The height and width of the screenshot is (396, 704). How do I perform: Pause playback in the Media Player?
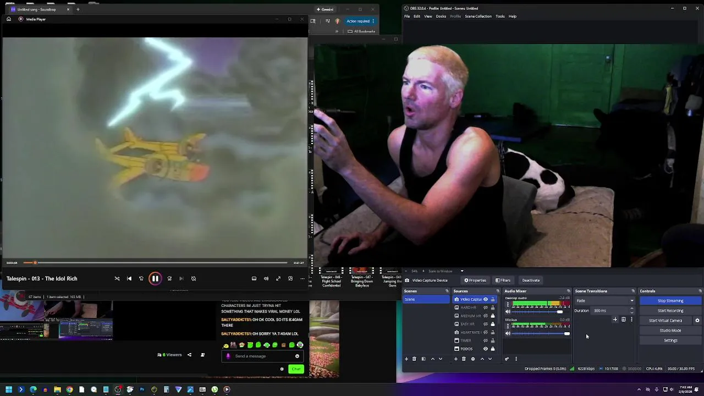tap(155, 278)
